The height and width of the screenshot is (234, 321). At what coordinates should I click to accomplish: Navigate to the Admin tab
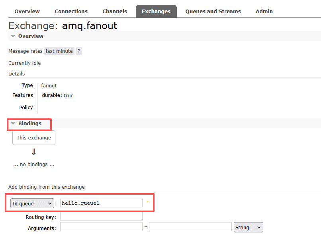tap(264, 11)
